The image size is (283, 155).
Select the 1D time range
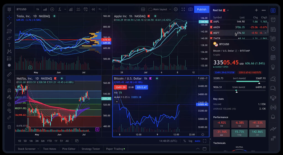coord(20,141)
